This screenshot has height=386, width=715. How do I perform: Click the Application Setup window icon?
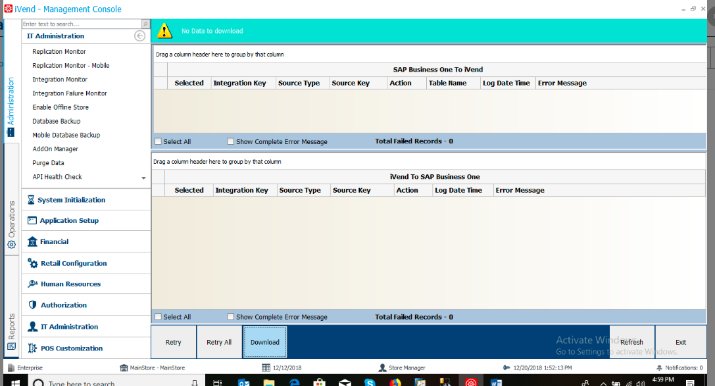coord(32,220)
